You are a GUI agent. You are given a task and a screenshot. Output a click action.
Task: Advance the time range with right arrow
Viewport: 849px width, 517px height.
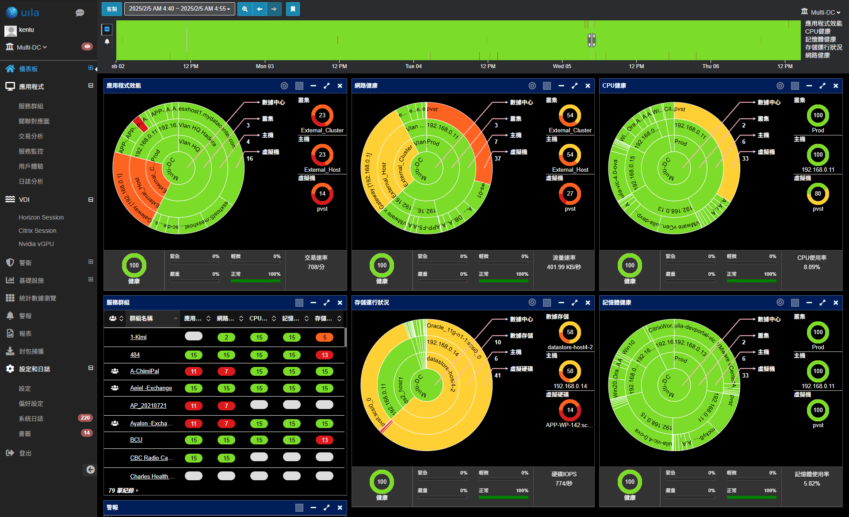pos(274,9)
